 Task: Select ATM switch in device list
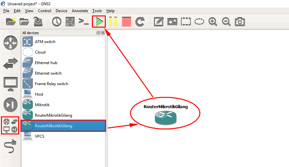point(64,42)
